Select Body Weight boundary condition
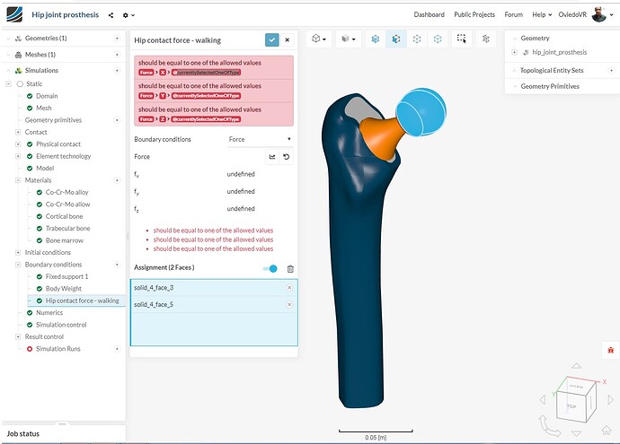Screen dimensions: 620x444 tap(63, 289)
